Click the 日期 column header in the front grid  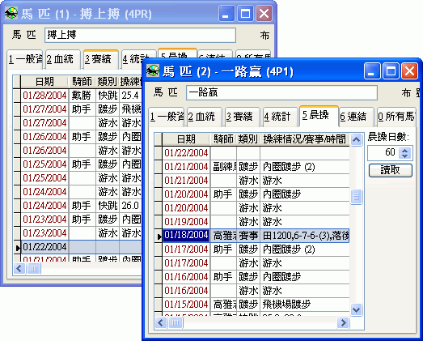[186, 139]
